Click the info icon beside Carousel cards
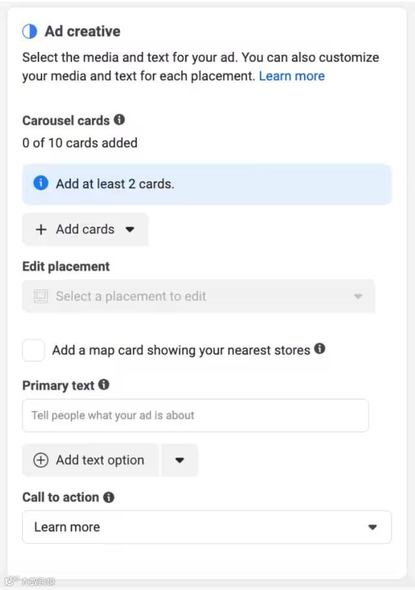This screenshot has width=415, height=590. (119, 120)
